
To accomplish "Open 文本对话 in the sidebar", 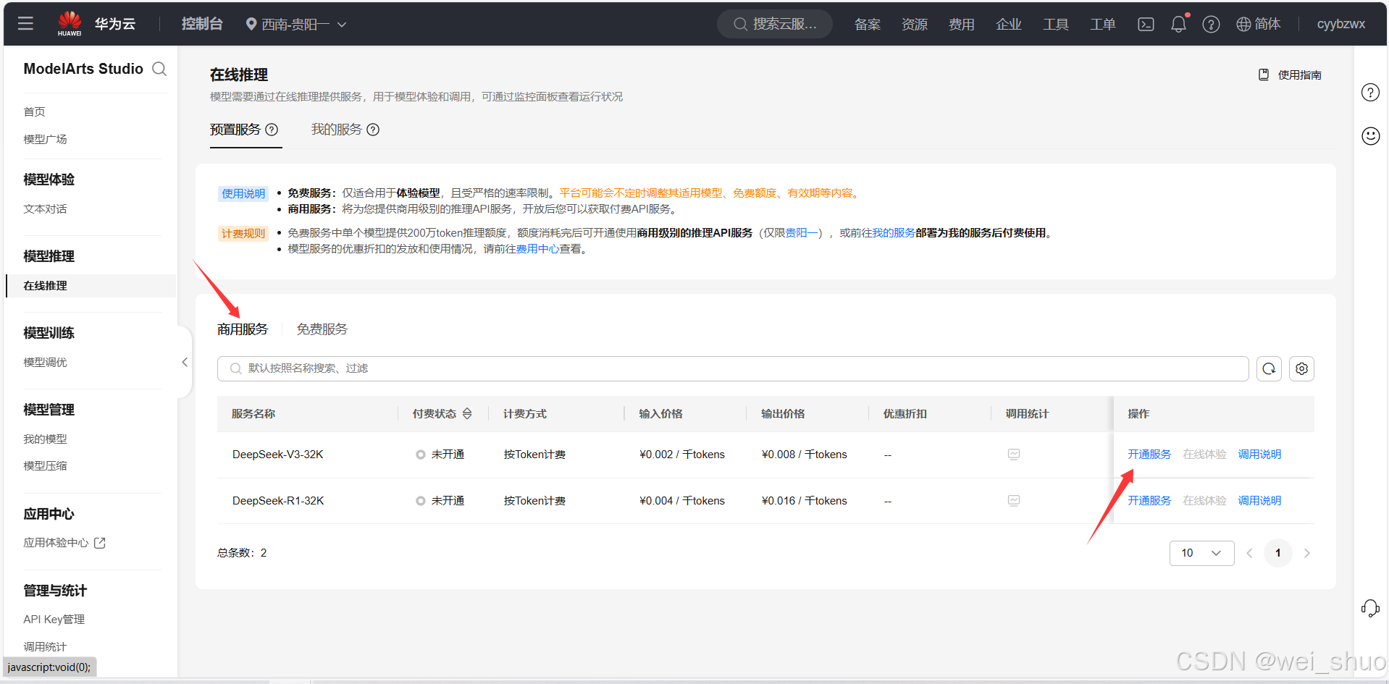I will 45,209.
